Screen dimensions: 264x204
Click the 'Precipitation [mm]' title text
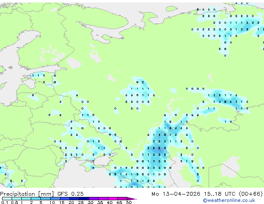27,194
